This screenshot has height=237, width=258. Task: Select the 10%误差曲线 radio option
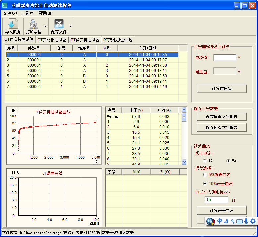coord(205,184)
